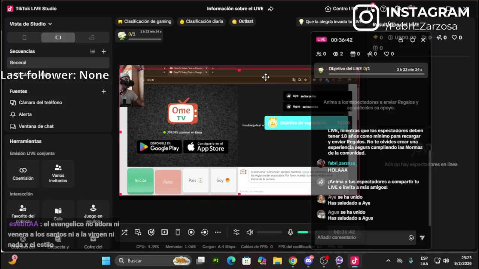Click the CPU: 4.39% status text
This screenshot has height=269, width=479.
147,247
